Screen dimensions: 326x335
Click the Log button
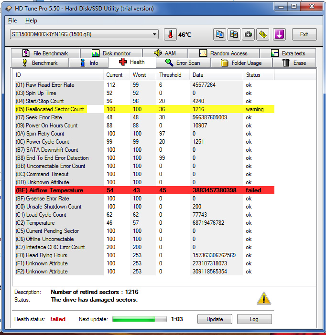tap(254, 319)
